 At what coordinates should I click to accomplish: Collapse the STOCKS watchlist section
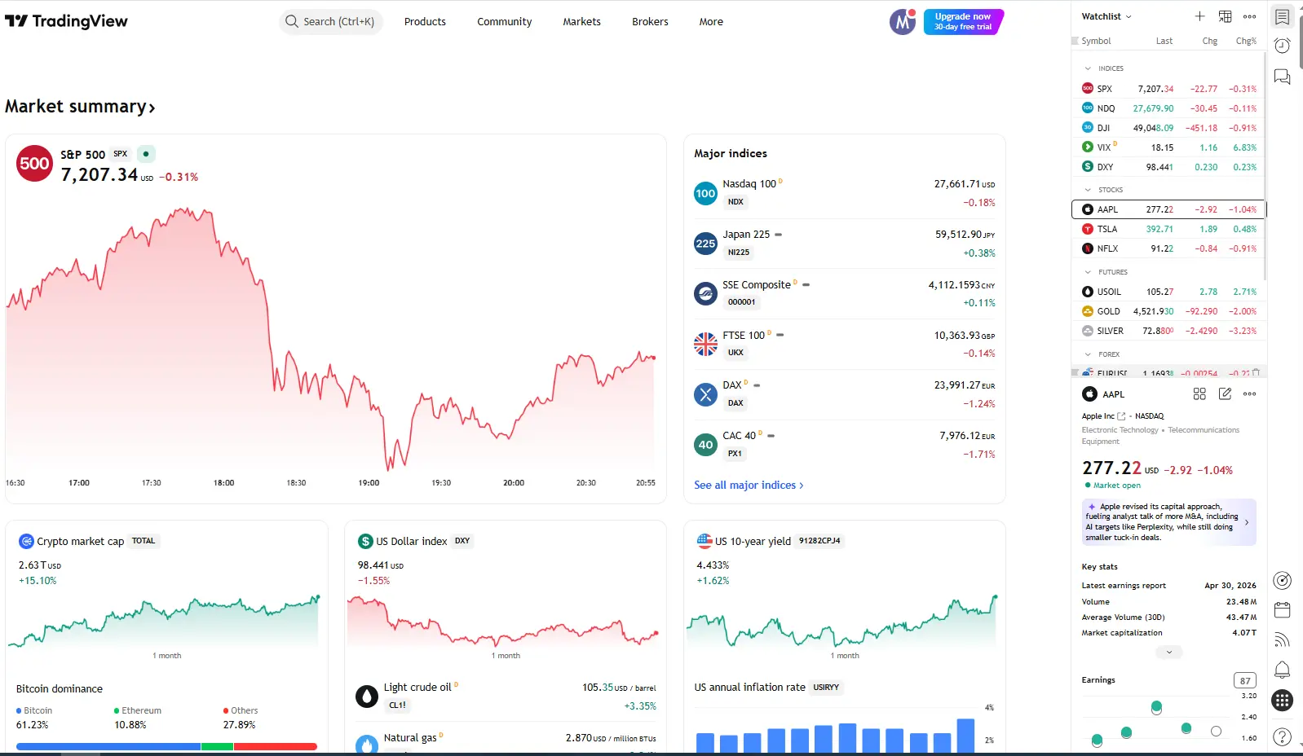click(x=1088, y=190)
